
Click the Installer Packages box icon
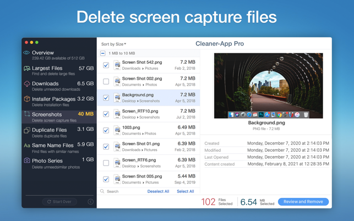pos(27,99)
